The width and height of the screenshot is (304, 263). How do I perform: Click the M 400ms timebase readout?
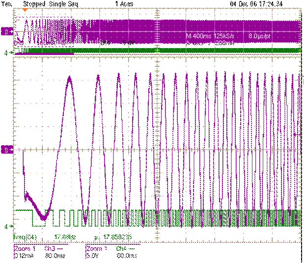coord(198,37)
